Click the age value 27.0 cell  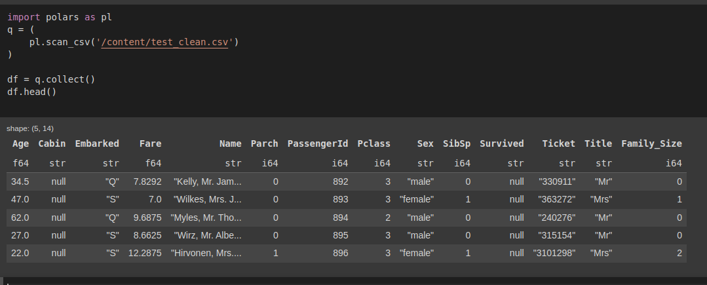[20, 235]
